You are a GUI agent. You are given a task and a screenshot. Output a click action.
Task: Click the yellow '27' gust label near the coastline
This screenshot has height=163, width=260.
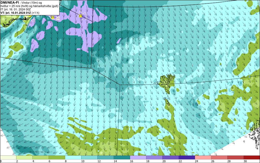coord(53,17)
